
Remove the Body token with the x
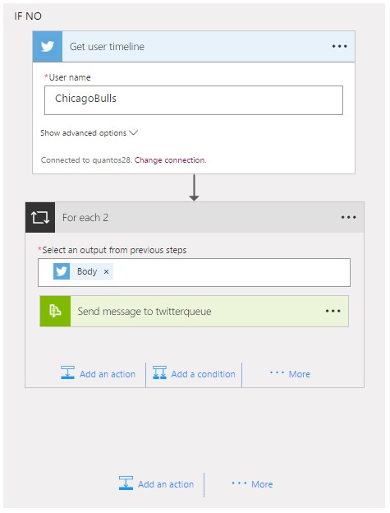tap(106, 271)
